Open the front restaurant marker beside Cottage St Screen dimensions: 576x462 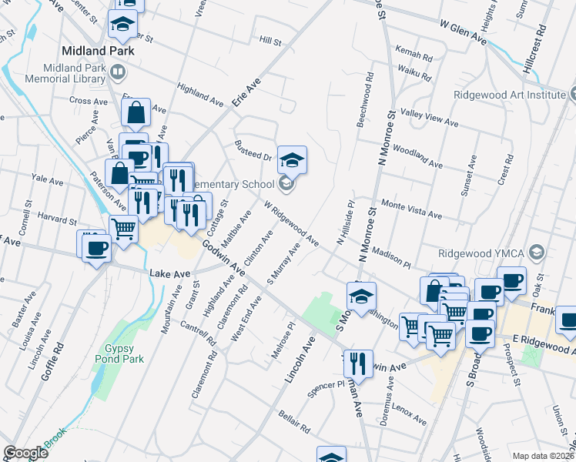coord(191,216)
